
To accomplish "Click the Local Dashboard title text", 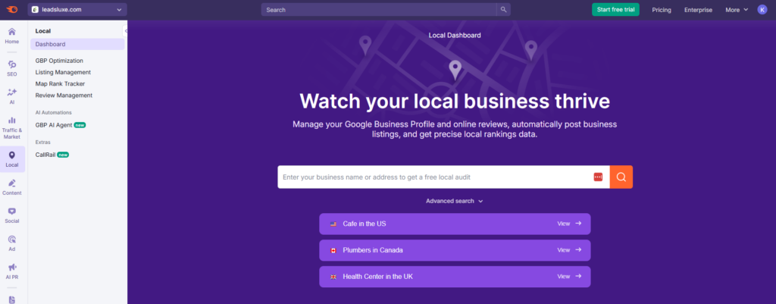I will coord(455,35).
